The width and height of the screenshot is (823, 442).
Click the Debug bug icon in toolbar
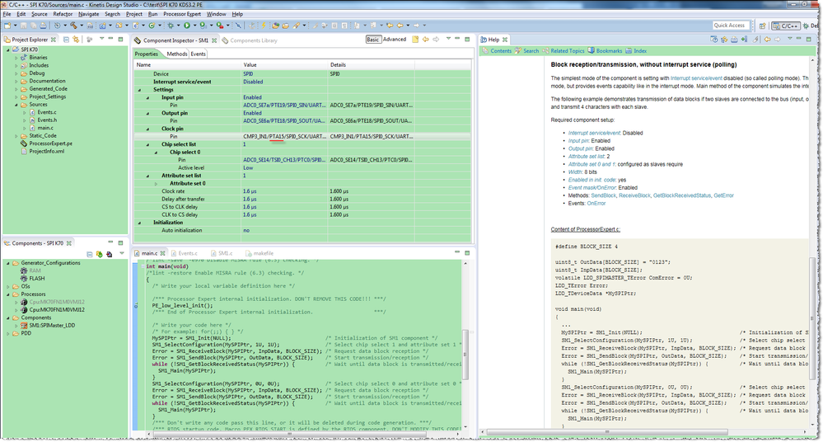pyautogui.click(x=170, y=26)
